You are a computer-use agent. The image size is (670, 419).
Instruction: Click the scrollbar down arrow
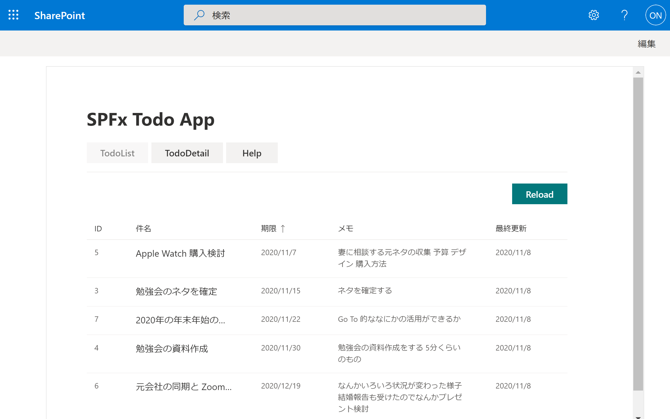(x=638, y=414)
